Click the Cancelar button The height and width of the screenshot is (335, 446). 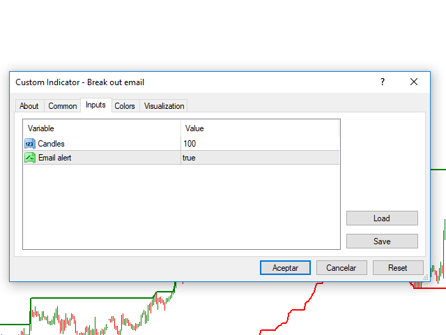click(x=341, y=268)
